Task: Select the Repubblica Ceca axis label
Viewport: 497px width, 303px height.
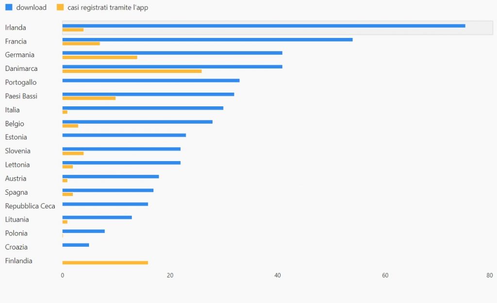Action: (x=30, y=206)
